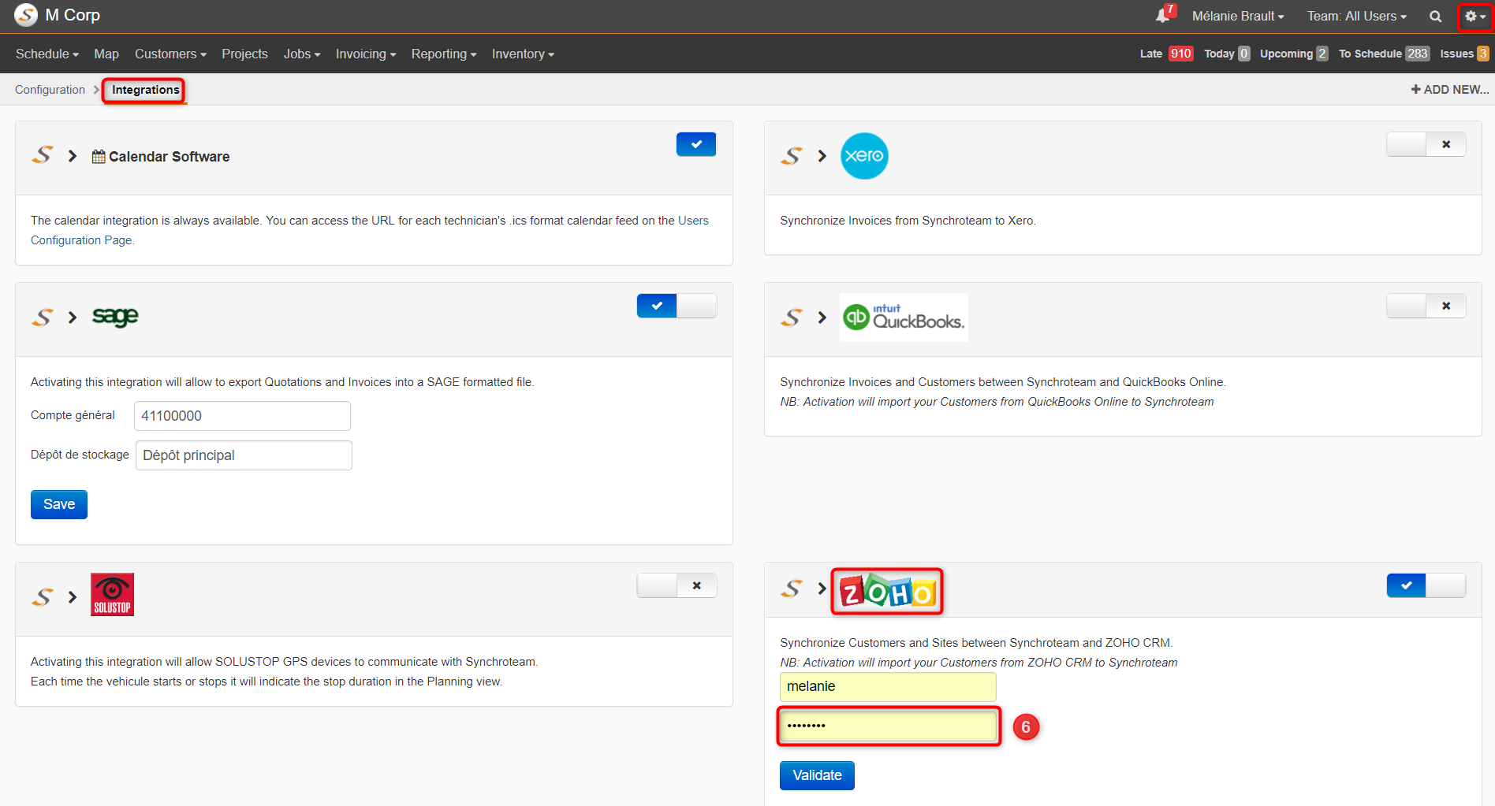Click the Synchroteam S icon in Solustop card

pyautogui.click(x=43, y=596)
